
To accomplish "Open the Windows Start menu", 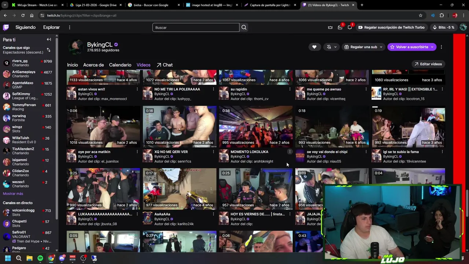I will (8, 258).
